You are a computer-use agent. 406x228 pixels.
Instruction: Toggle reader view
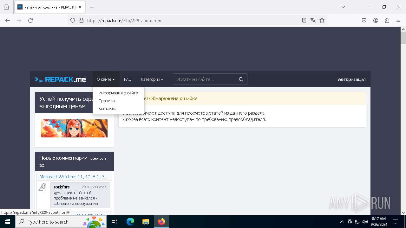pos(304,20)
